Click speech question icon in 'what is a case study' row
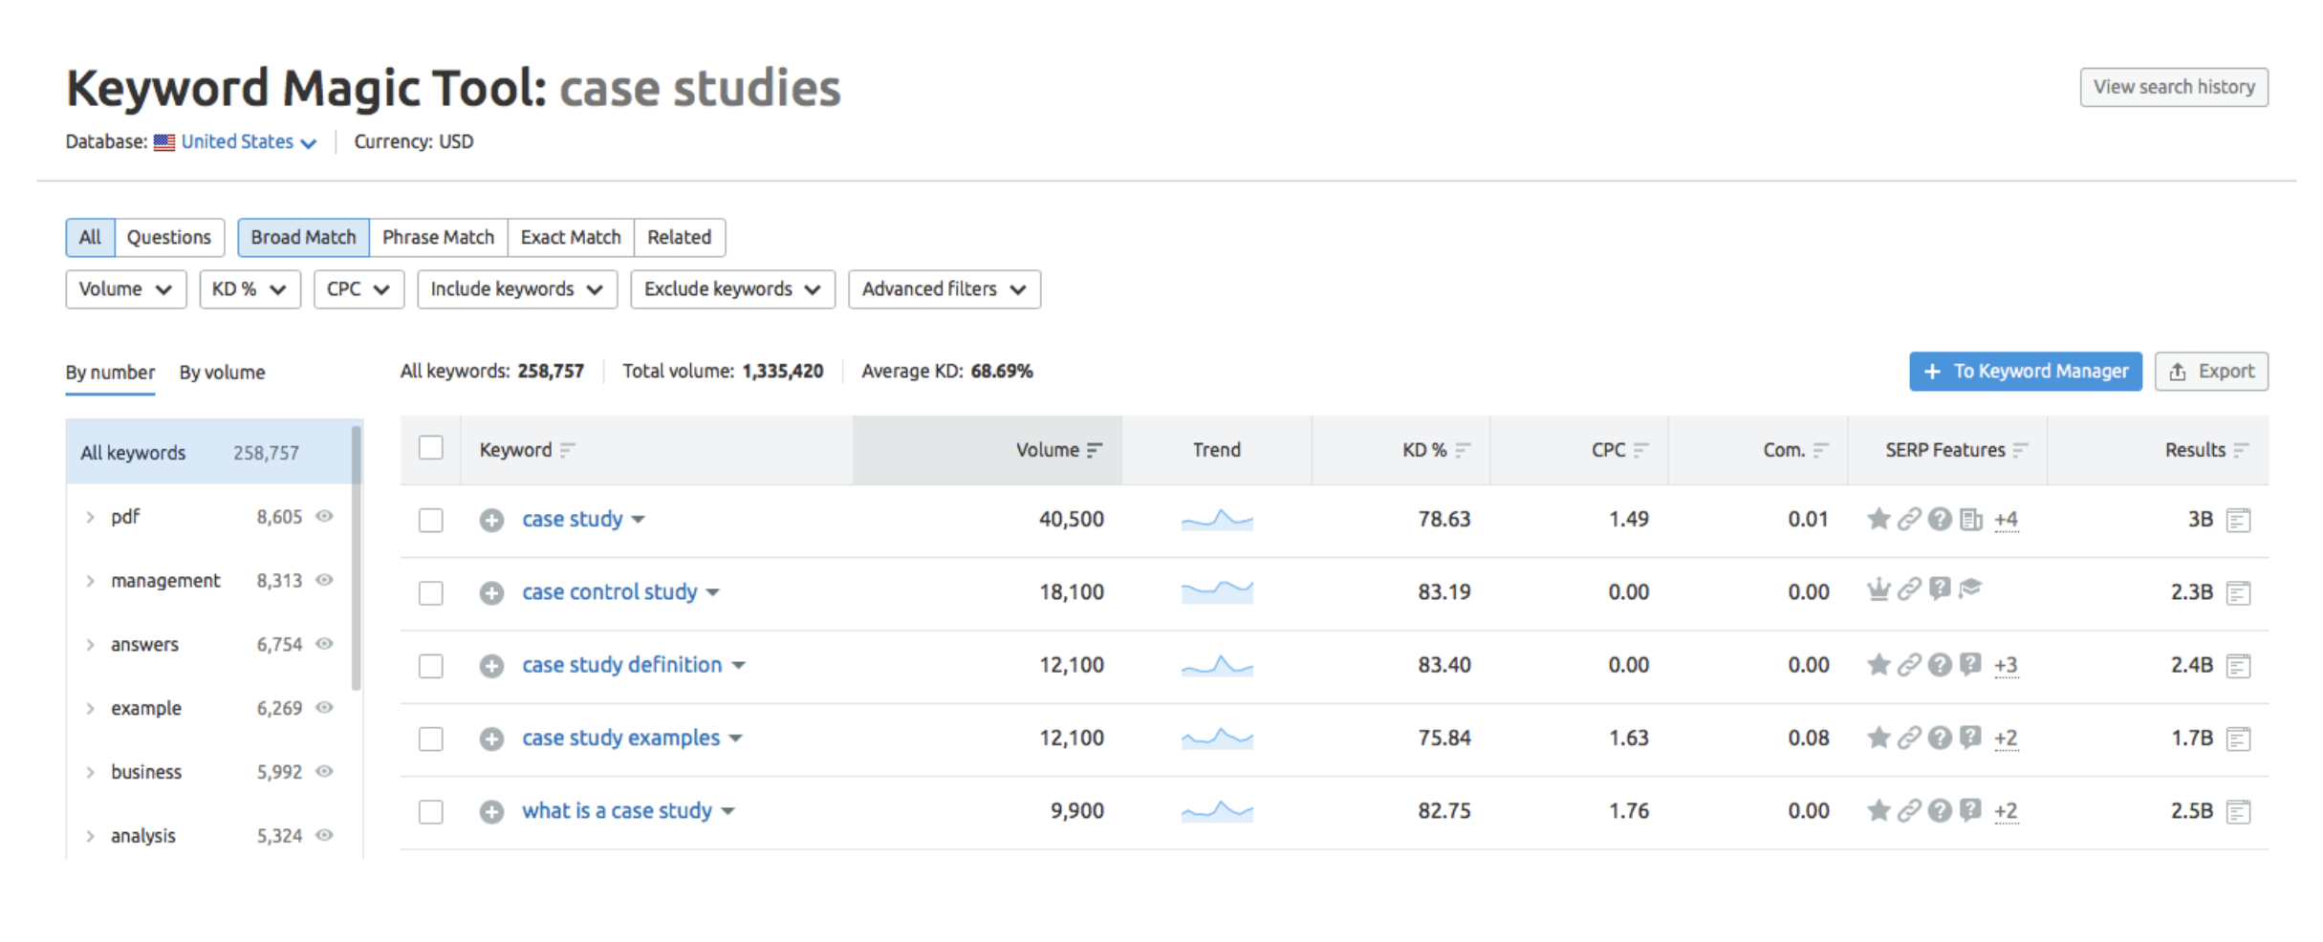2323x942 pixels. point(1970,810)
